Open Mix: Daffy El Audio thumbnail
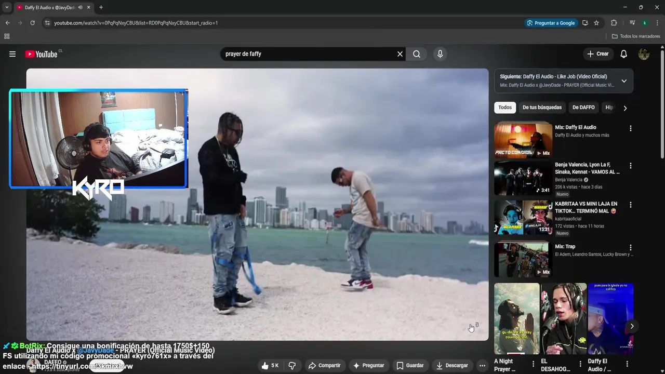This screenshot has width=665, height=374. pos(523,140)
